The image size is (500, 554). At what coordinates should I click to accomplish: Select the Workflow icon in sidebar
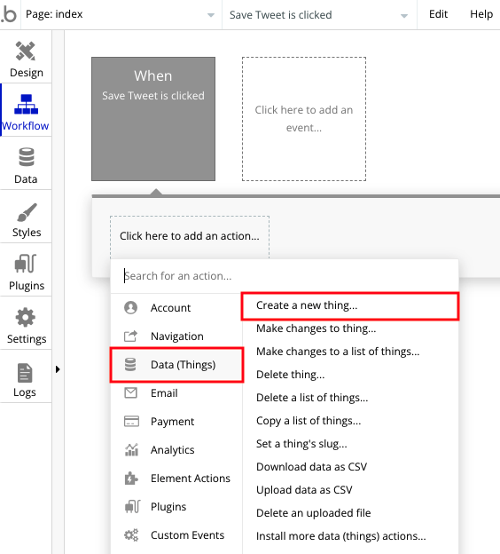[26, 104]
